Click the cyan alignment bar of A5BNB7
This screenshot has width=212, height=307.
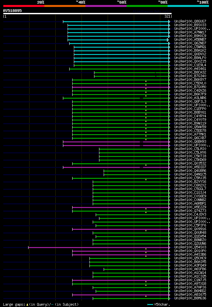click(x=118, y=40)
